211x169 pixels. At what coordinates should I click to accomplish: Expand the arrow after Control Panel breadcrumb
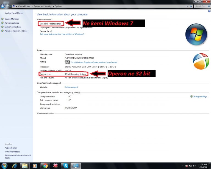(x=32, y=6)
